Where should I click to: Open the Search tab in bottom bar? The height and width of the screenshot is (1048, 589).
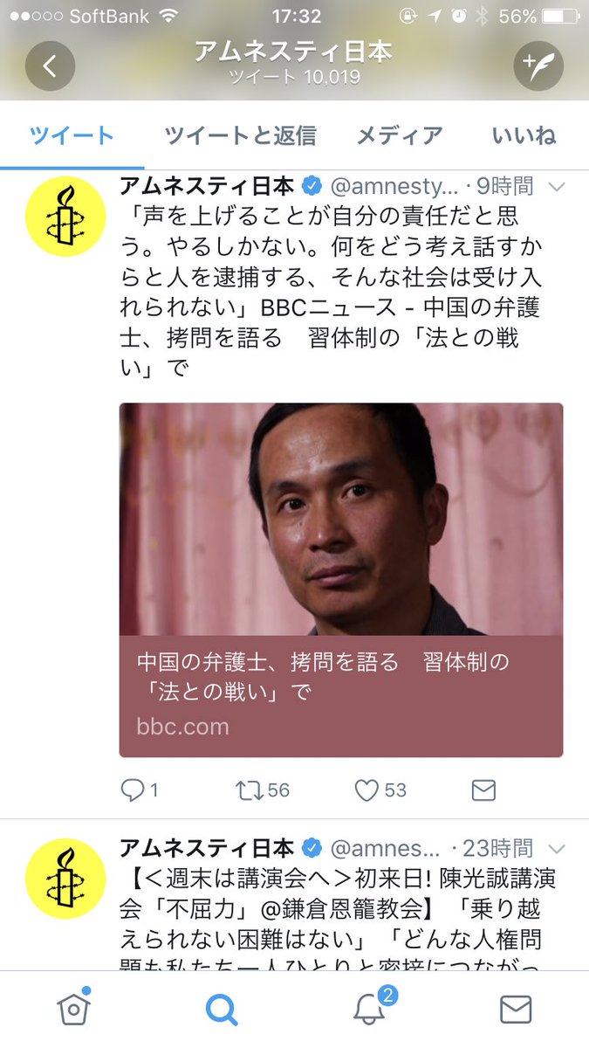pos(222,1010)
